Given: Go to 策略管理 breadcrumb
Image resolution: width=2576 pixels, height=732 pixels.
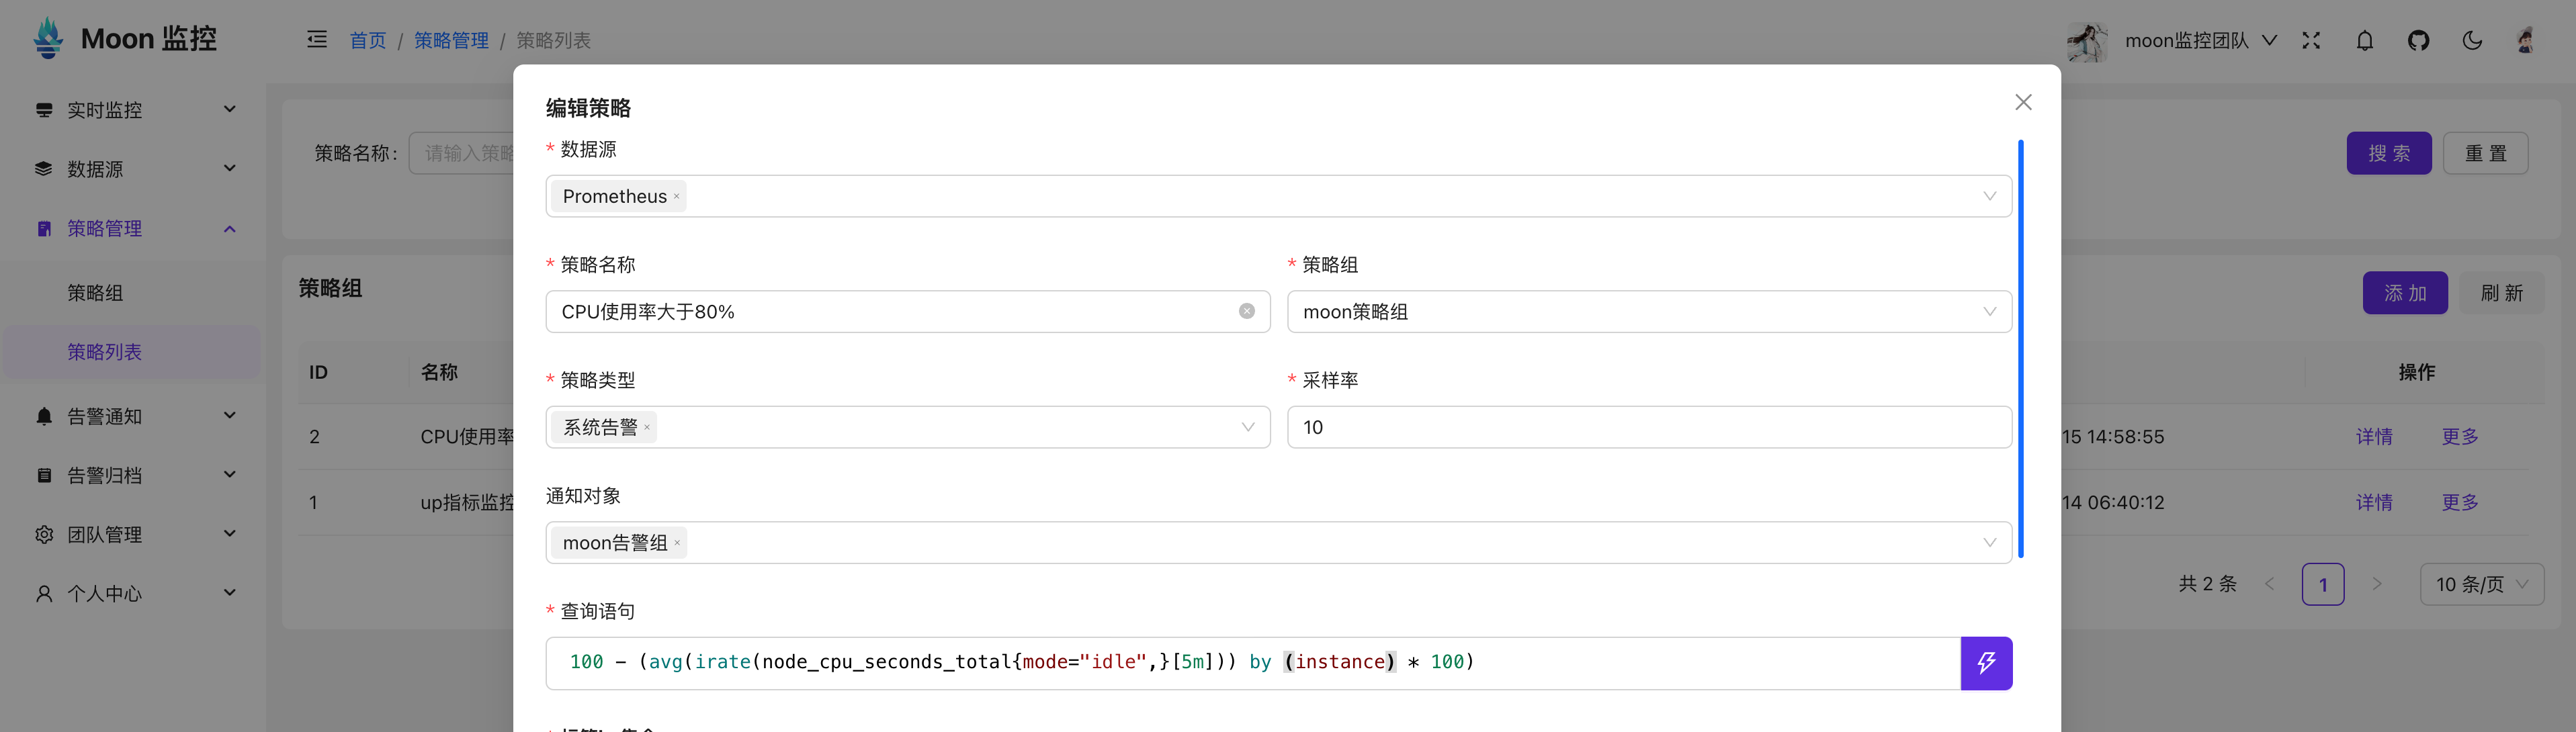Looking at the screenshot, I should coord(451,41).
